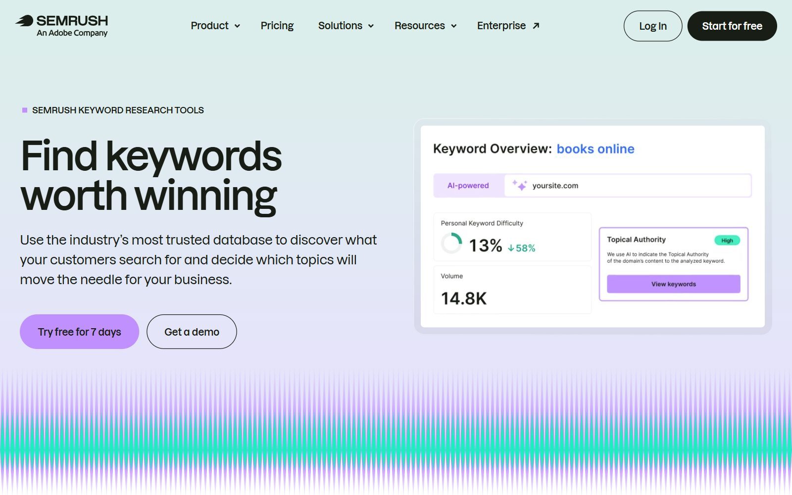Click the View keywords button
Screen dimensions: 792x495
point(674,284)
